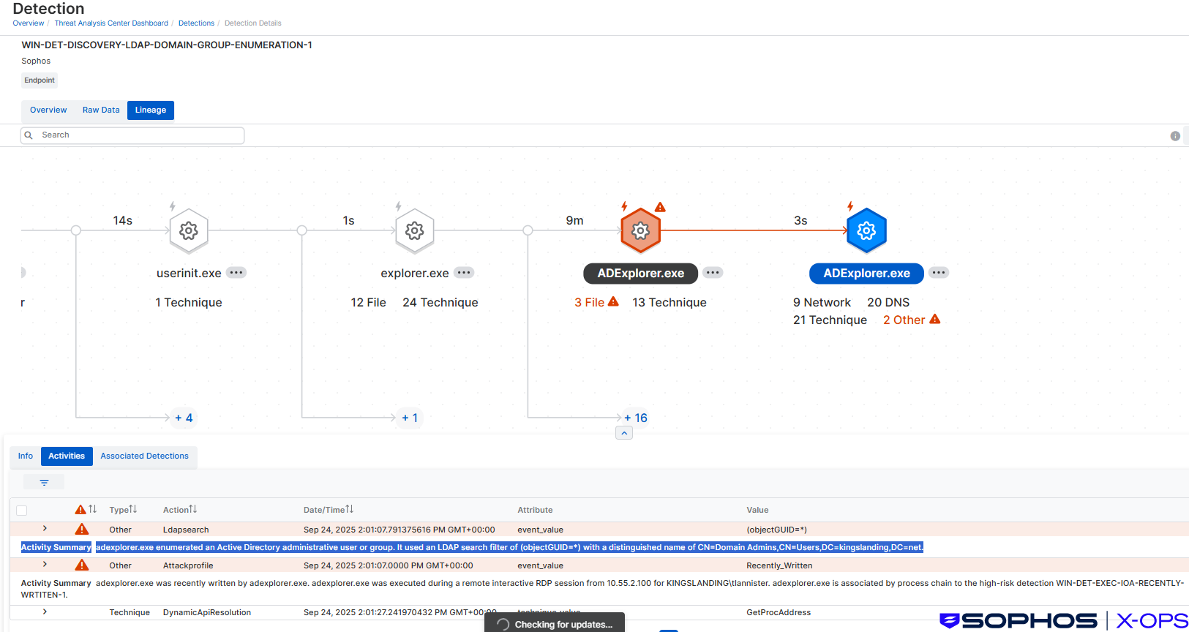
Task: Collapse the details panel with chevron
Action: click(x=624, y=433)
